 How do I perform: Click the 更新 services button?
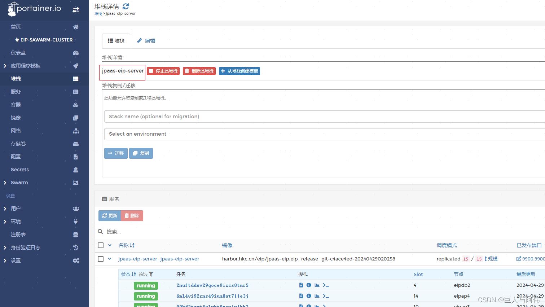point(110,216)
